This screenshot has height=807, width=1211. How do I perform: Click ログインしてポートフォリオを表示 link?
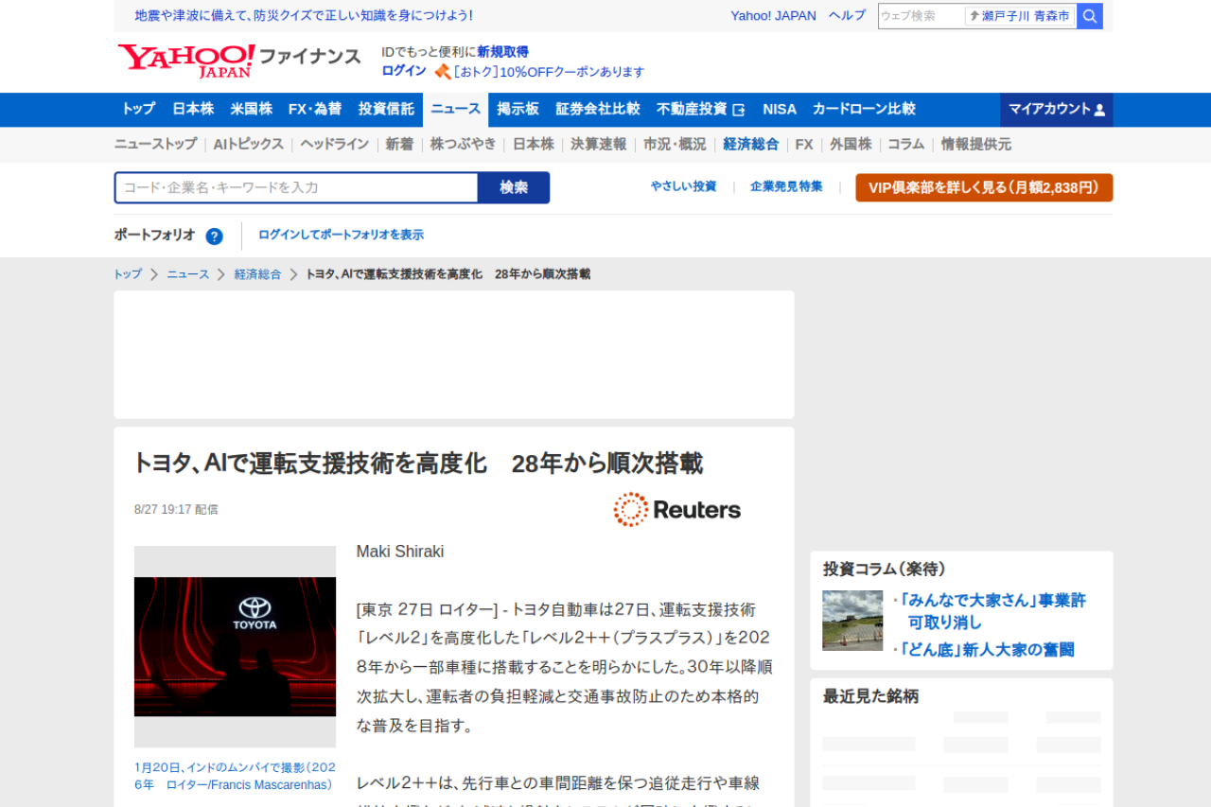coord(341,235)
